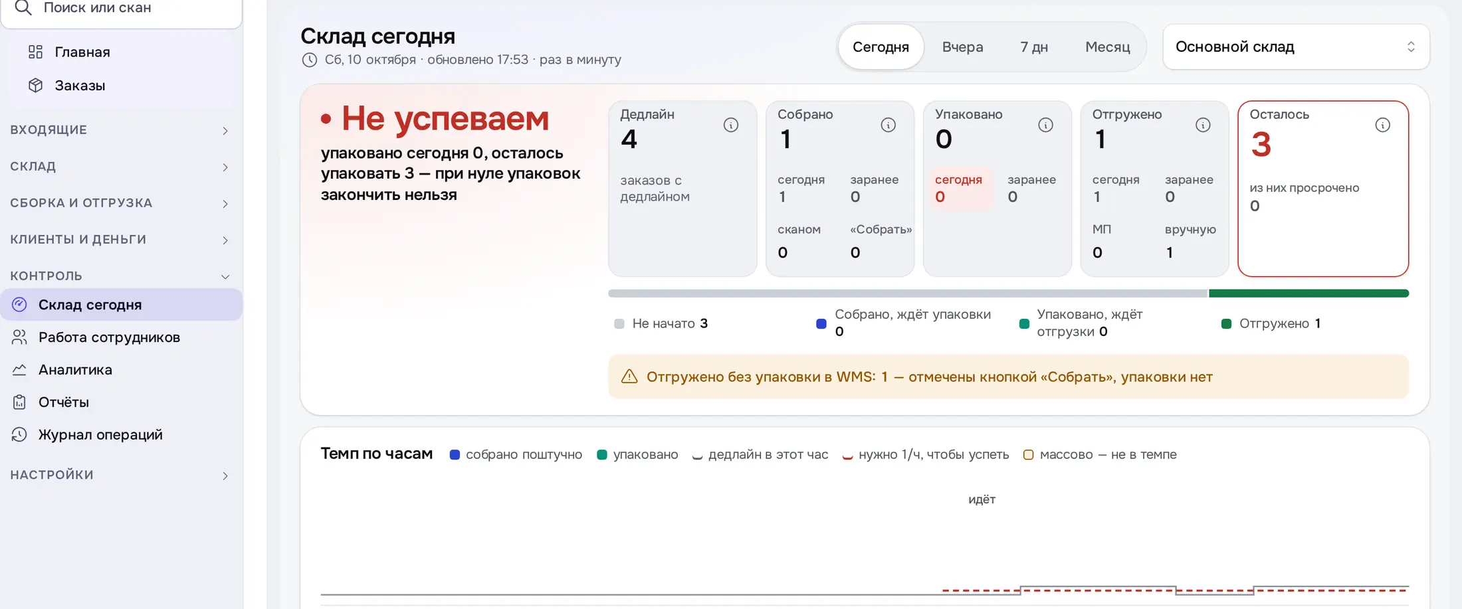Click the Заказы box icon
The height and width of the screenshot is (609, 1462).
click(x=35, y=85)
